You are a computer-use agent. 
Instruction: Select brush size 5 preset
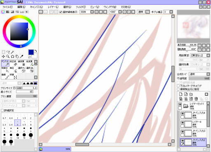pos(5,129)
